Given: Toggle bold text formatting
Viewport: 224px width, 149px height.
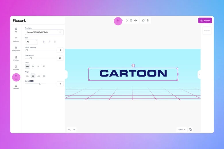Looking at the screenshot, I should [x=44, y=42].
